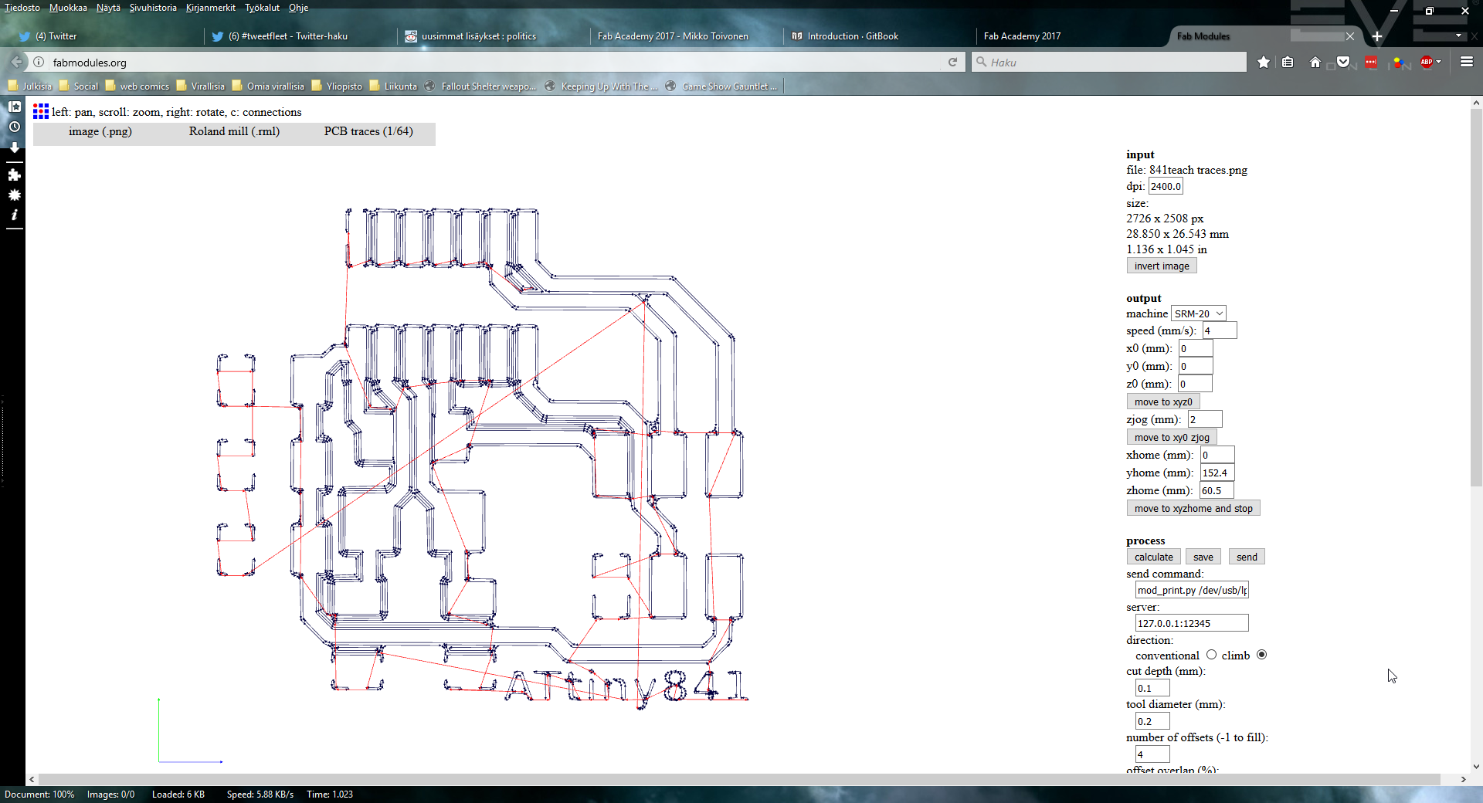Focus the speed (mm/s) input field
The width and height of the screenshot is (1483, 803).
coord(1220,330)
